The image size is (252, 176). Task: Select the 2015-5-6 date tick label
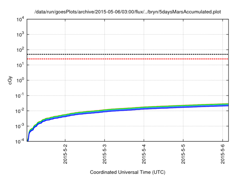[223, 154]
